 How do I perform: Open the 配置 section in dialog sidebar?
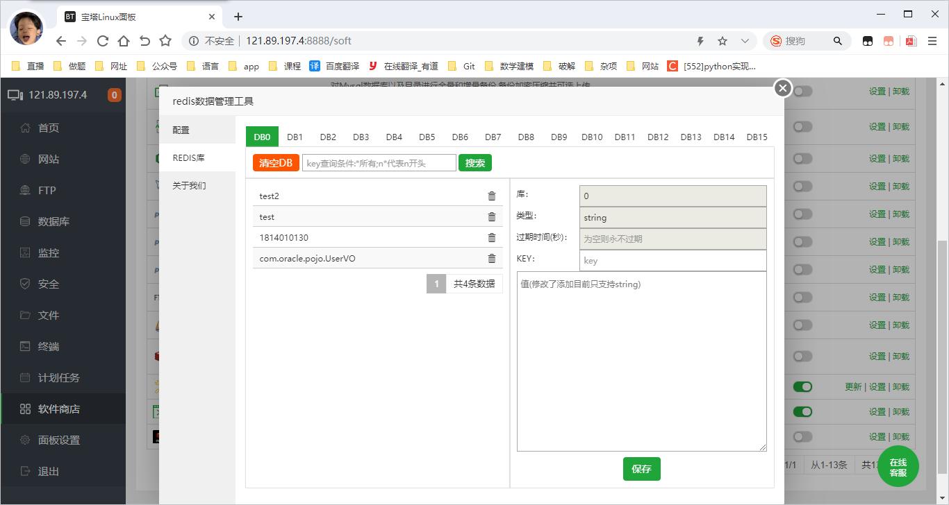pyautogui.click(x=181, y=130)
